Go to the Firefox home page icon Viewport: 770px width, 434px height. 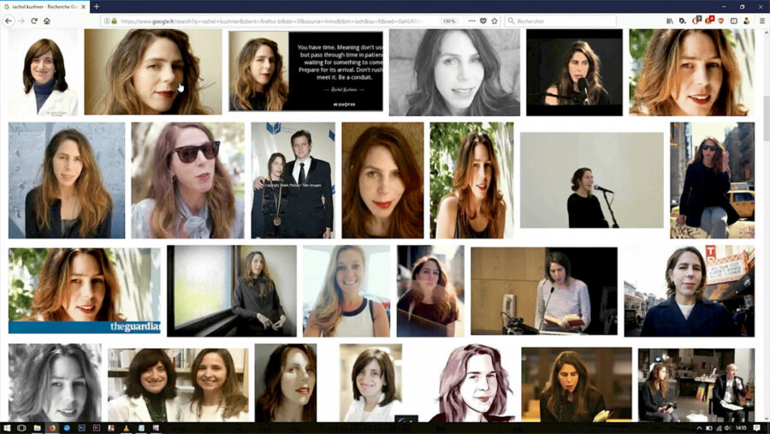click(x=47, y=21)
